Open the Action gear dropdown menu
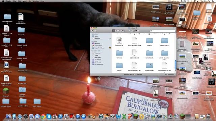Image resolution: width=216 pixels, height=121 pixels. tap(137, 31)
